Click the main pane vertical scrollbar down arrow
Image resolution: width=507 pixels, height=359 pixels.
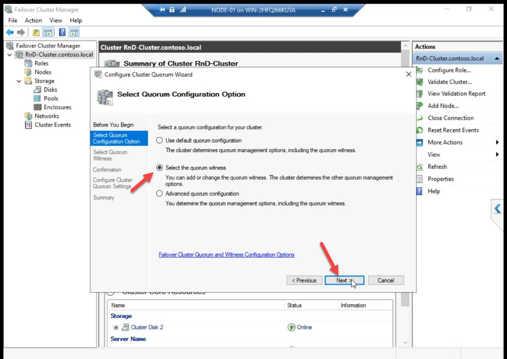tap(405, 343)
